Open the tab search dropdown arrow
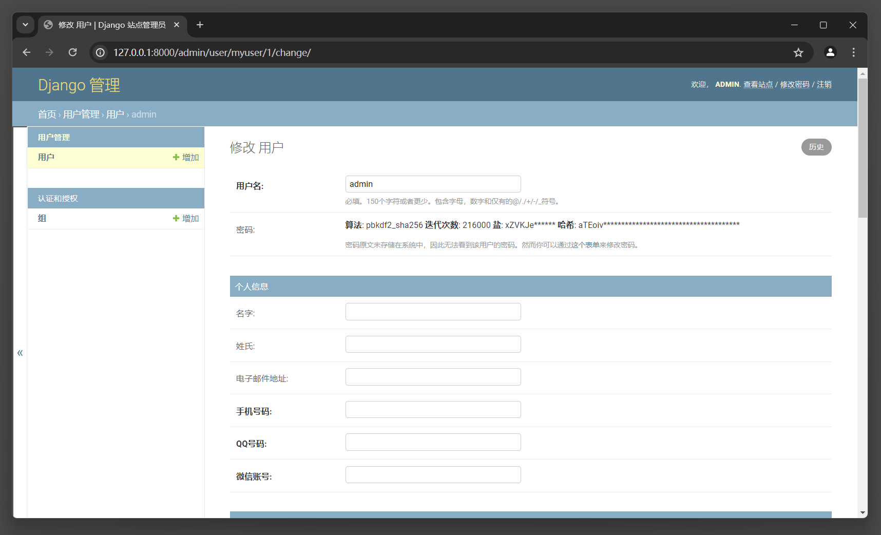The height and width of the screenshot is (535, 881). 25,25
